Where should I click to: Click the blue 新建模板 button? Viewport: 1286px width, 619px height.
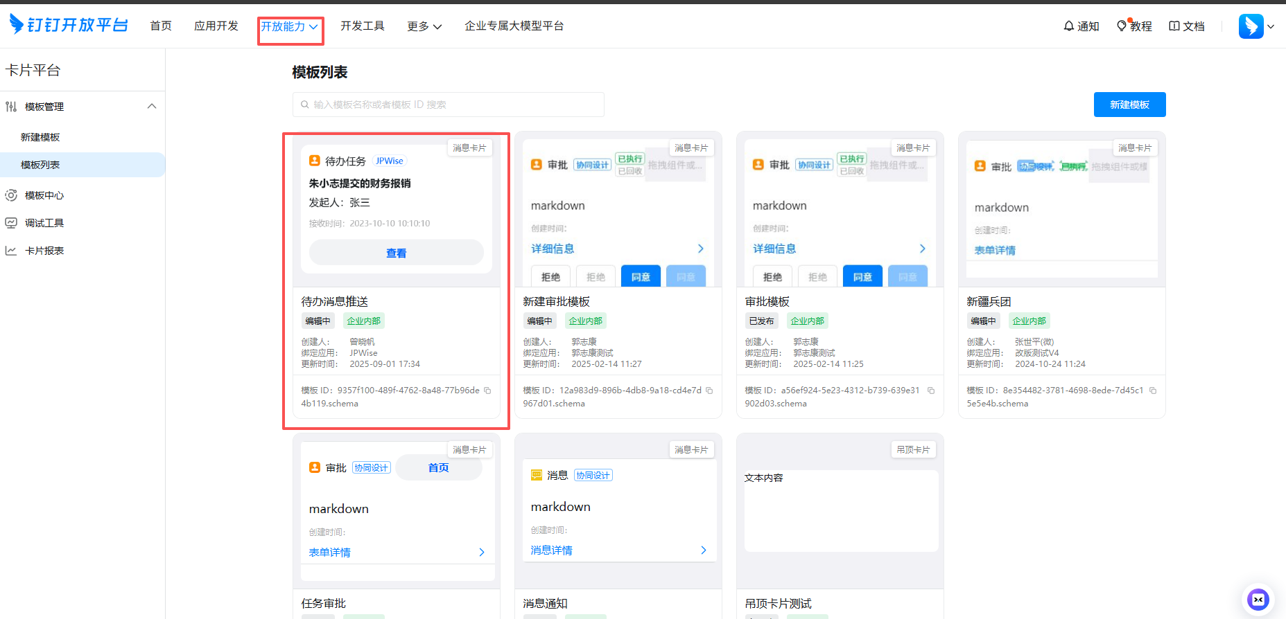(1130, 105)
